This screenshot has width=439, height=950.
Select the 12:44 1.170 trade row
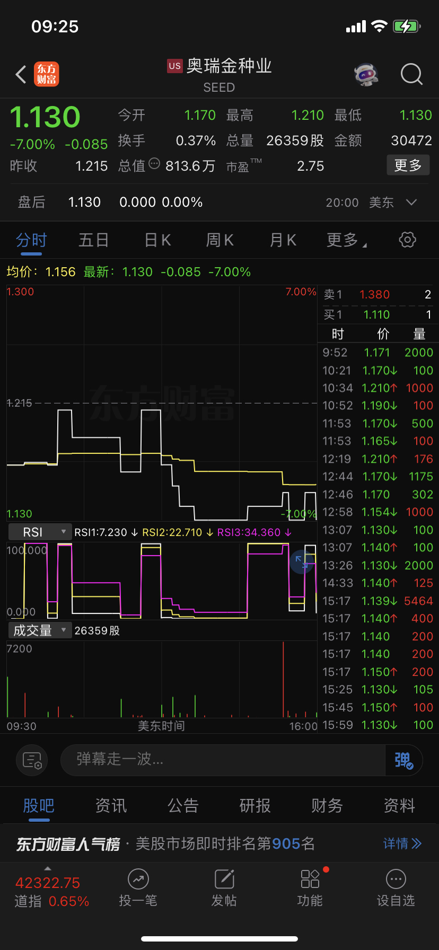(377, 477)
